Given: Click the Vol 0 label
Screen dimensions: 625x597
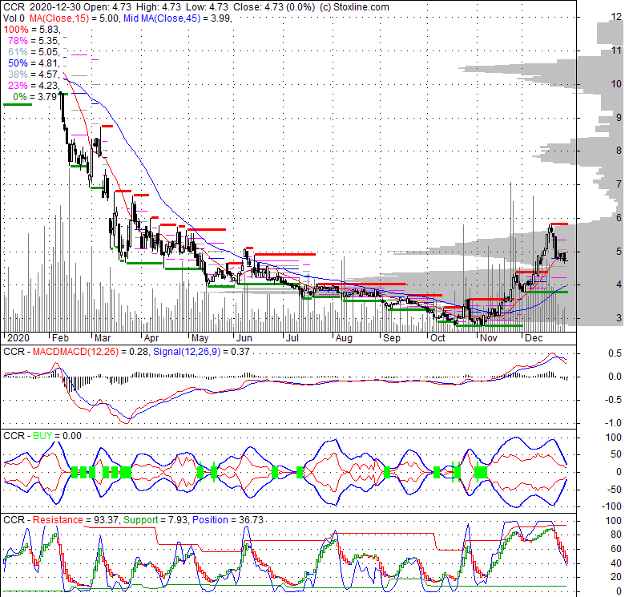Looking at the screenshot, I should pyautogui.click(x=14, y=18).
